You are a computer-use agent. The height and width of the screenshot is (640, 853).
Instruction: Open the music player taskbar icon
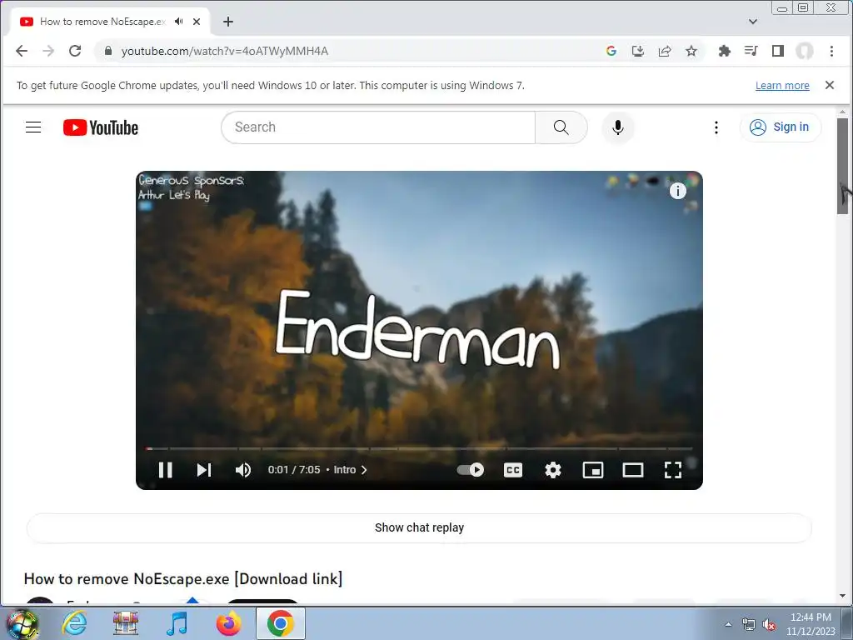tap(177, 623)
